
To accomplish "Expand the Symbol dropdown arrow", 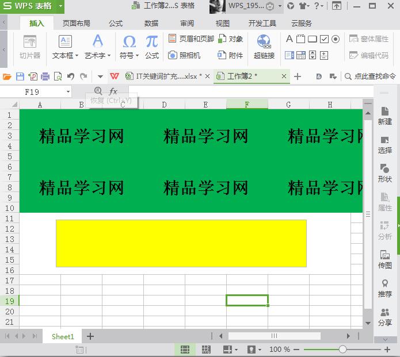I will (x=137, y=56).
